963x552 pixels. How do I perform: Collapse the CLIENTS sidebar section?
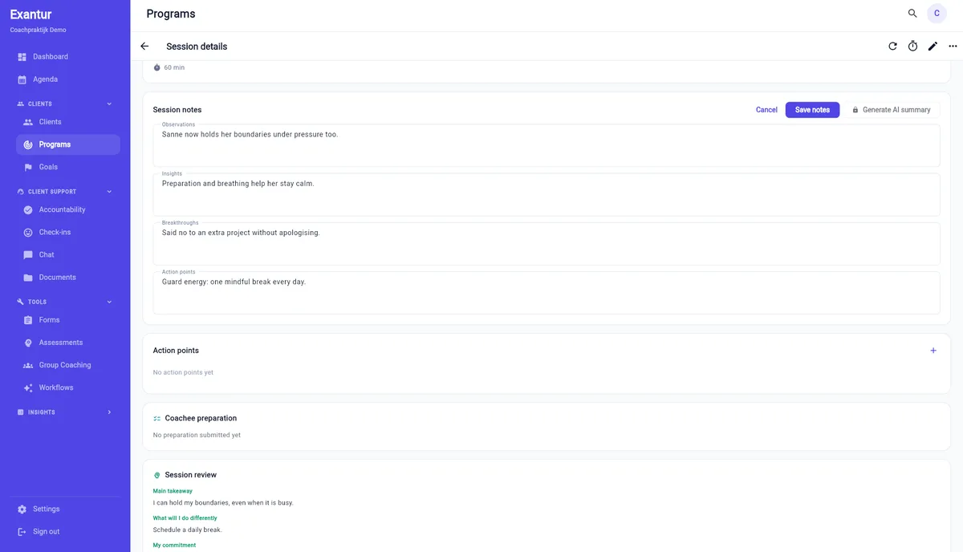tap(109, 103)
